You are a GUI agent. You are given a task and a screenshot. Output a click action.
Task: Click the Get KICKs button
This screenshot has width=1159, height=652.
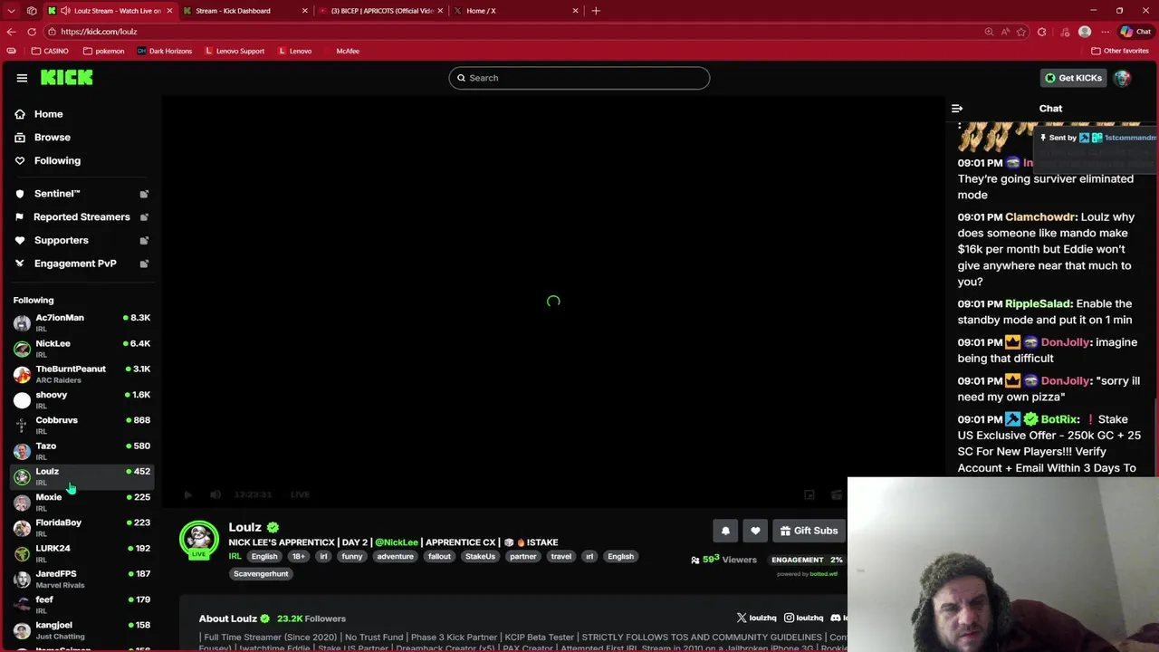click(1073, 78)
